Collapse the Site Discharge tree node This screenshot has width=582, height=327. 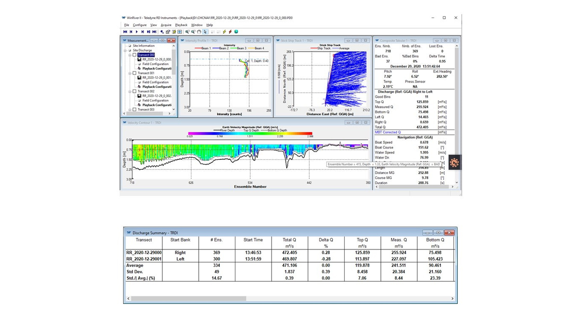(125, 51)
